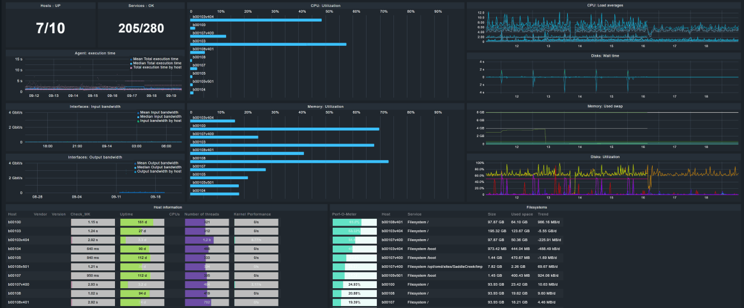The image size is (744, 308).
Task: Open the Services OK 205/280 count
Action: tap(141, 28)
